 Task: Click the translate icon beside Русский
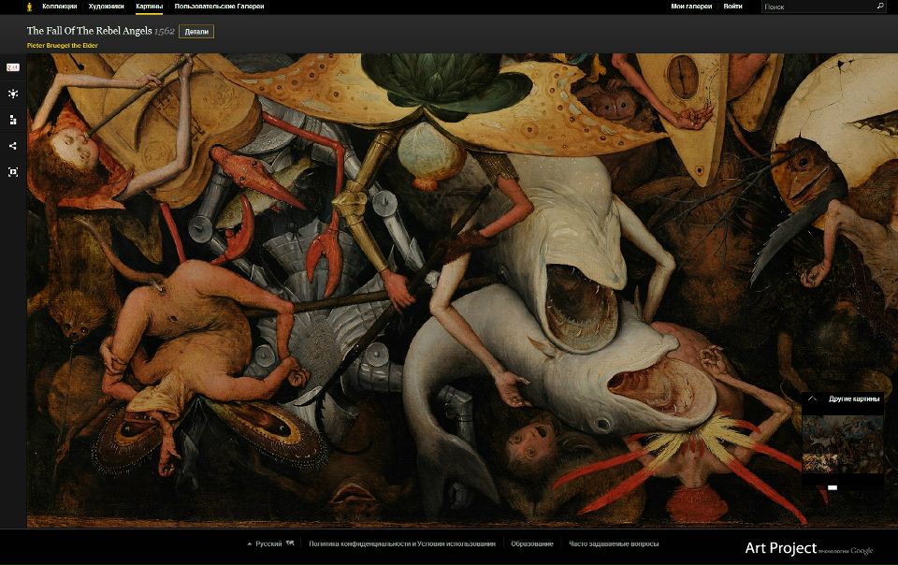point(290,543)
